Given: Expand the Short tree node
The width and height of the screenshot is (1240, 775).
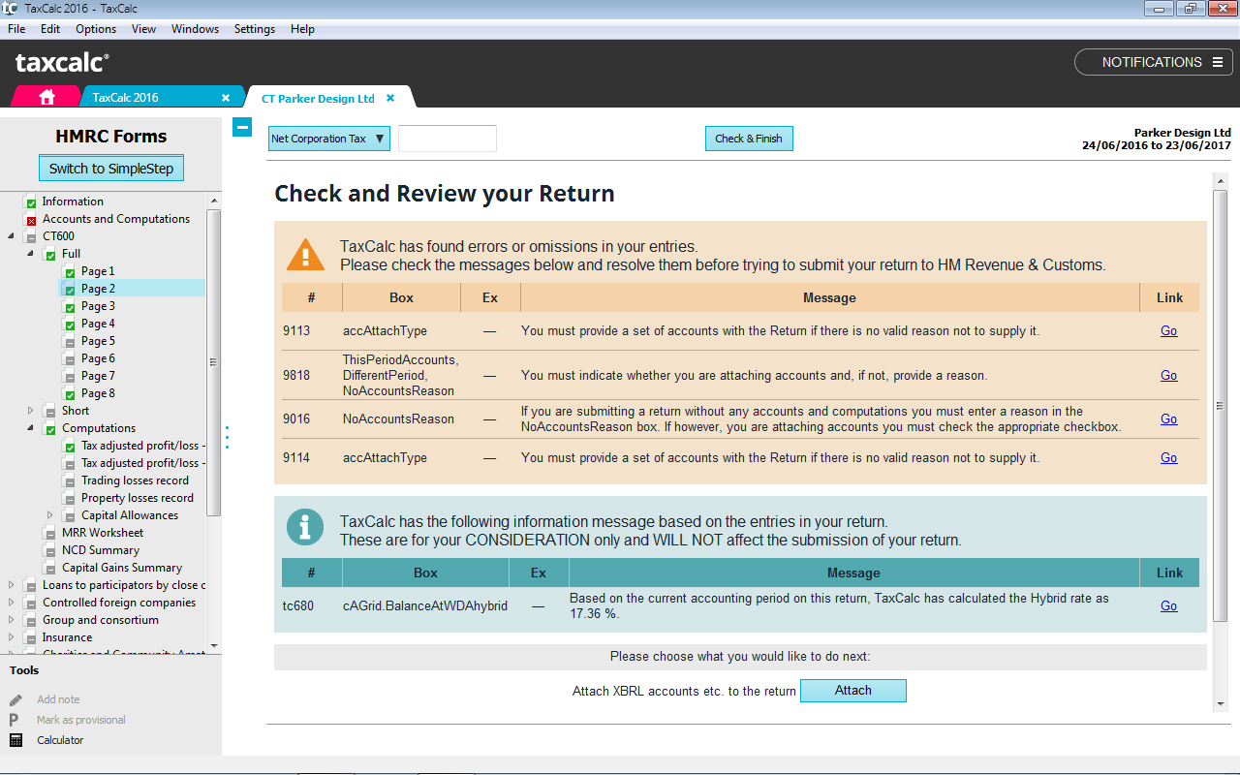Looking at the screenshot, I should coord(30,411).
